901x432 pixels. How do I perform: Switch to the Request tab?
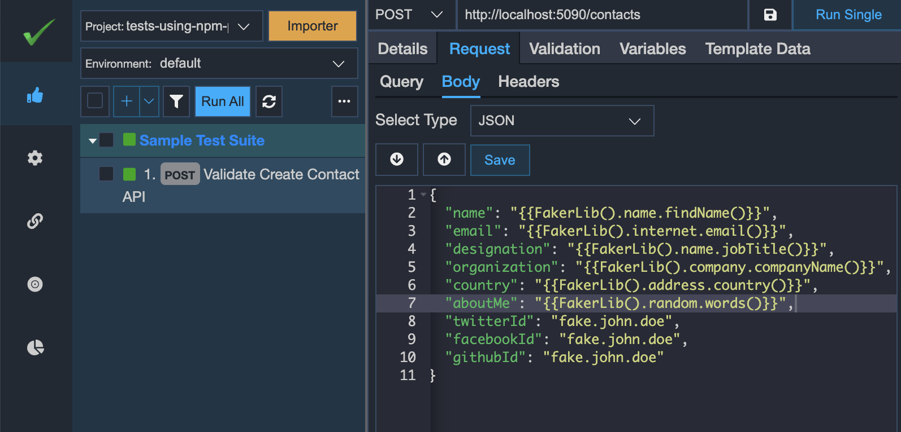(x=479, y=49)
